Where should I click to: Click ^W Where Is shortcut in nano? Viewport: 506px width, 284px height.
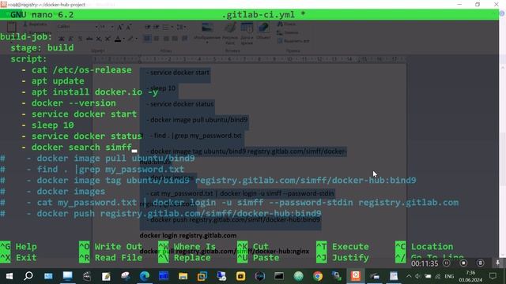[x=187, y=247]
